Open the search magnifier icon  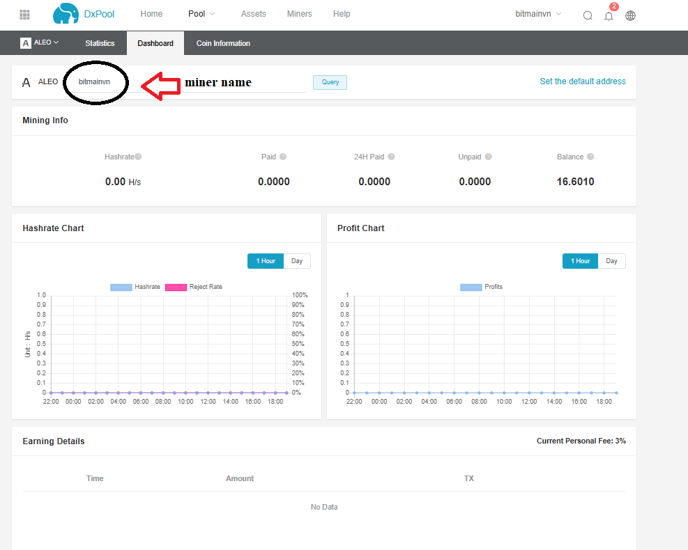(x=588, y=16)
